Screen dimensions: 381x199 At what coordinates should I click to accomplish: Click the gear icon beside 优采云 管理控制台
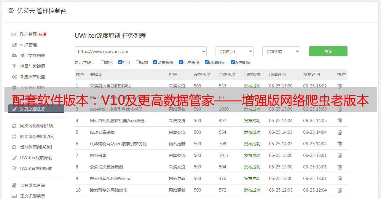coord(11,11)
